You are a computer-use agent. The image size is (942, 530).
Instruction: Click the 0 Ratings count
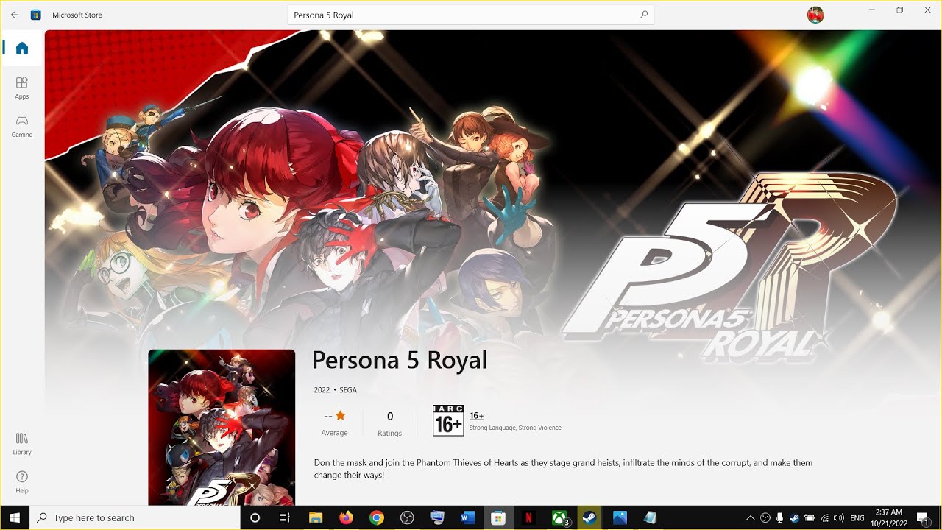[390, 423]
